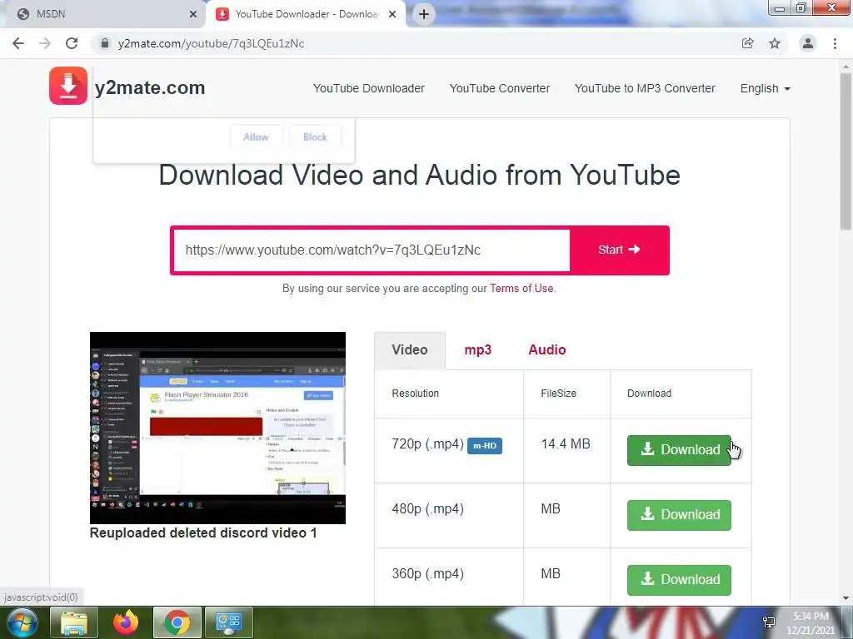Switch to the MSDN tab

coord(103,14)
